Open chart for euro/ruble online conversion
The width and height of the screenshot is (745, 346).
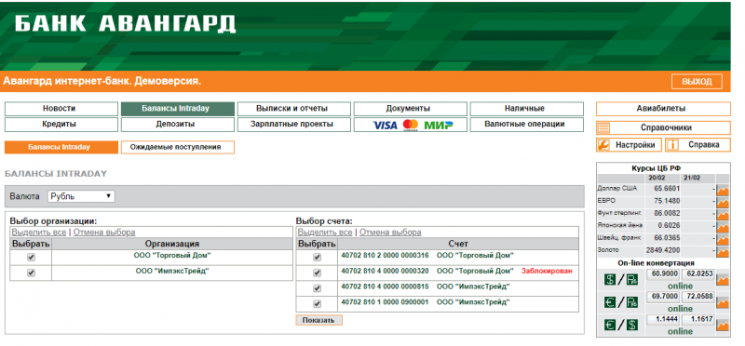[x=723, y=302]
